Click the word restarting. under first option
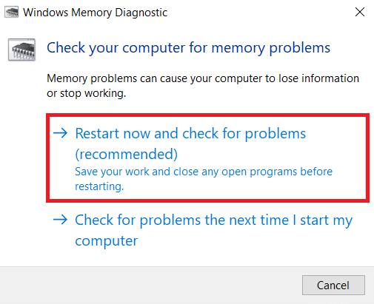The image size is (374, 304). click(x=99, y=186)
